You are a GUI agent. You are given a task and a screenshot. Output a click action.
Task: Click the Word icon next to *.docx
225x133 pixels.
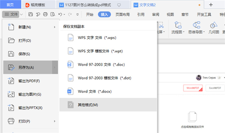[x=70, y=91]
